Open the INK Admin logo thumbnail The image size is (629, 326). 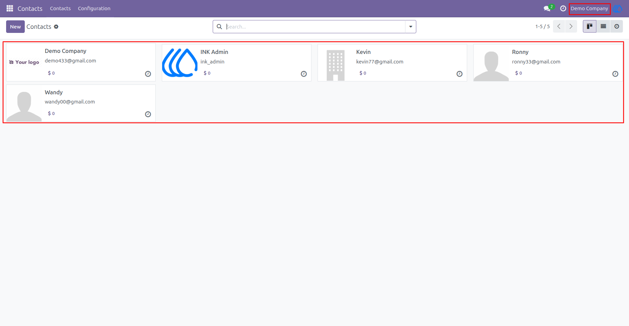(180, 63)
